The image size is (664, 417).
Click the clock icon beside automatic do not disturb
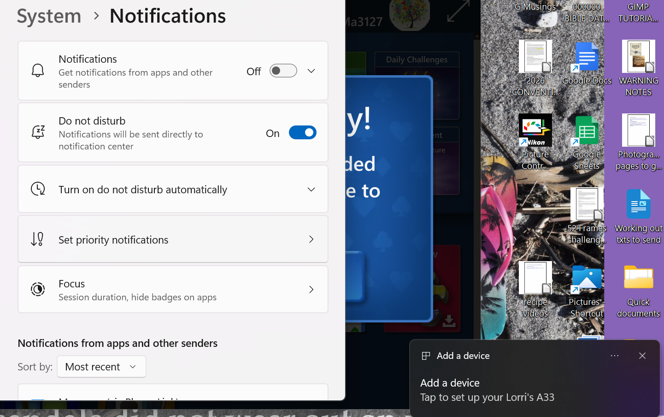point(38,189)
